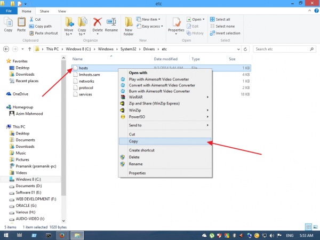
Task: Expand the address bar history dropdown
Action: point(238,49)
